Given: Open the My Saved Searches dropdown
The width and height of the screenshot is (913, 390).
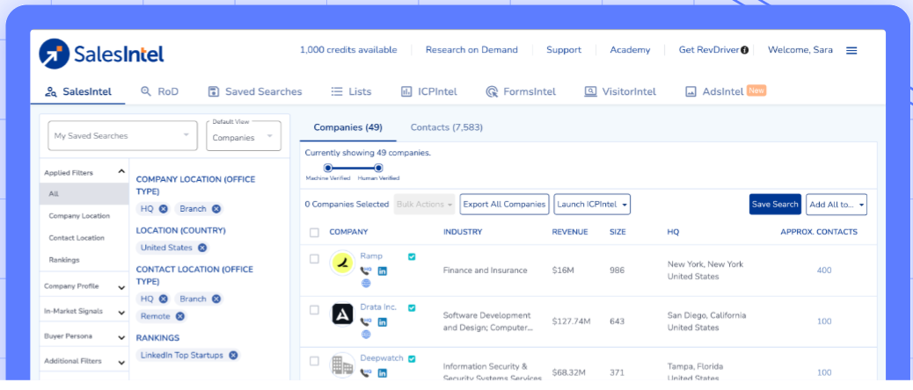Looking at the screenshot, I should pos(122,135).
